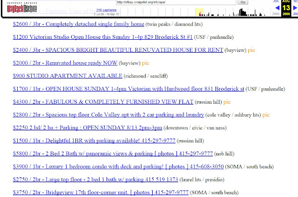Open $2600 3br detached single family home listing
The height and width of the screenshot is (197, 298).
coord(79,24)
